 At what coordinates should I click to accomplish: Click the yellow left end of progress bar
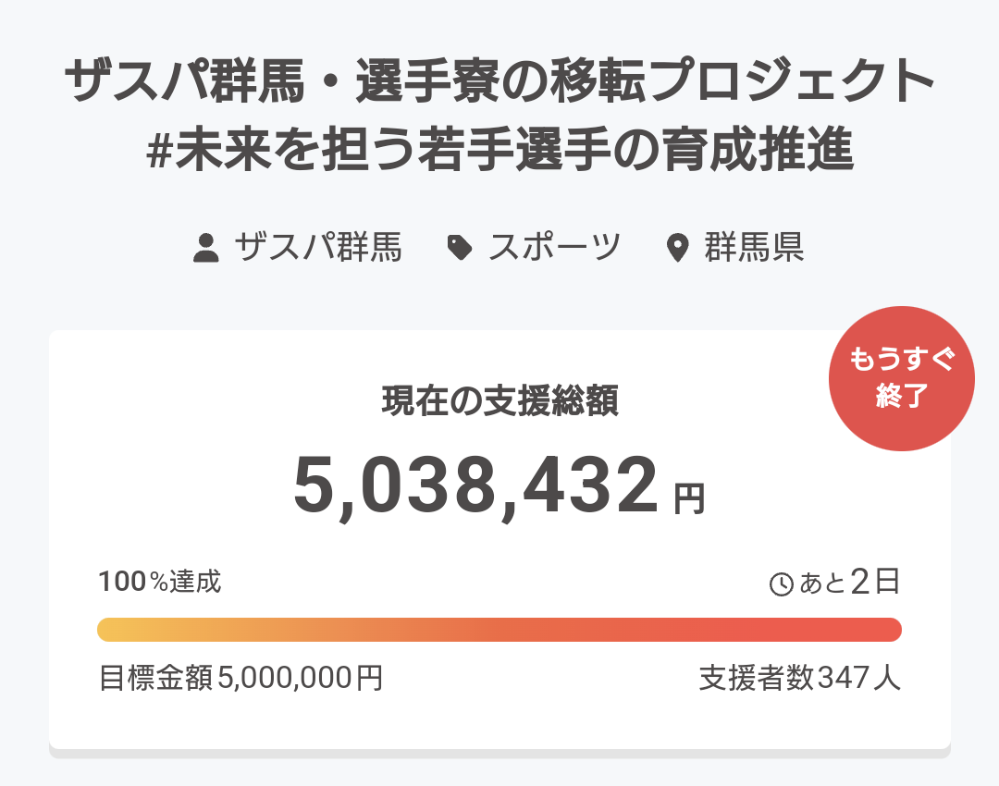(x=115, y=630)
